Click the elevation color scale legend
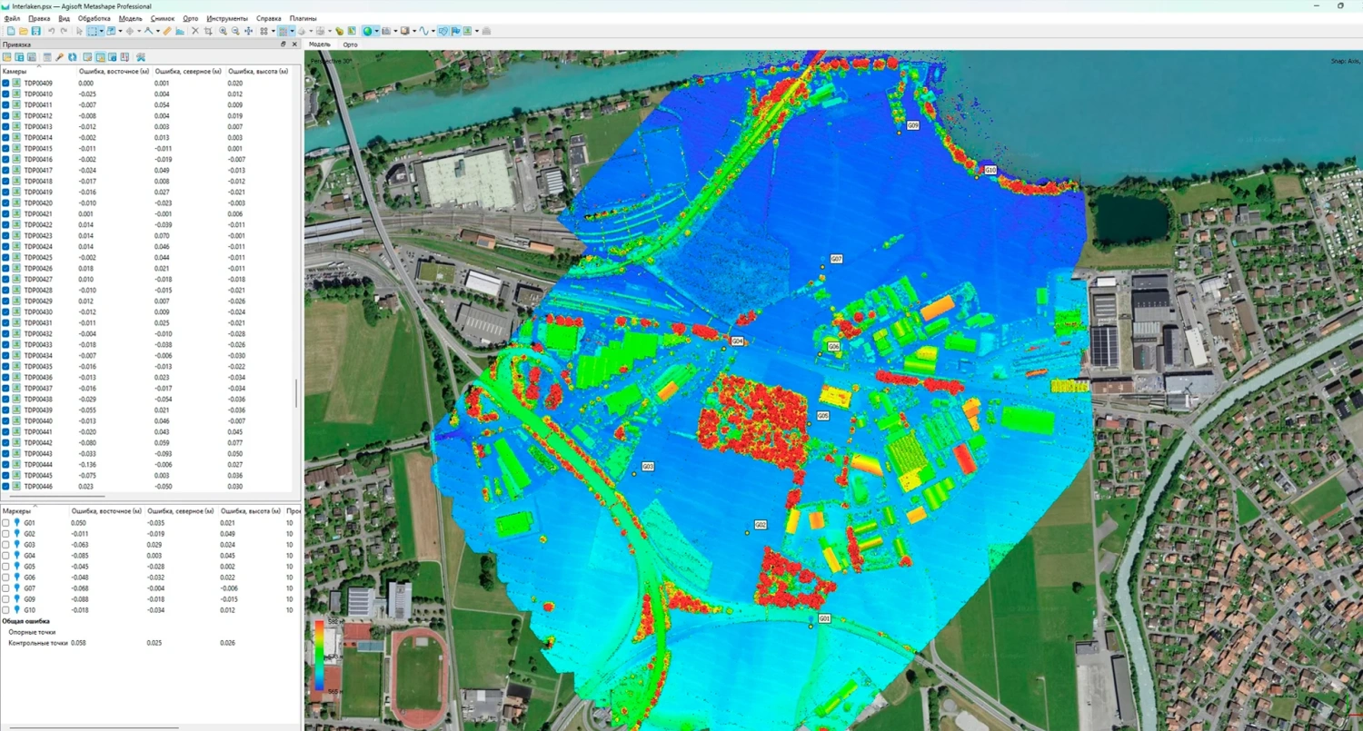The height and width of the screenshot is (731, 1363). coord(320,656)
